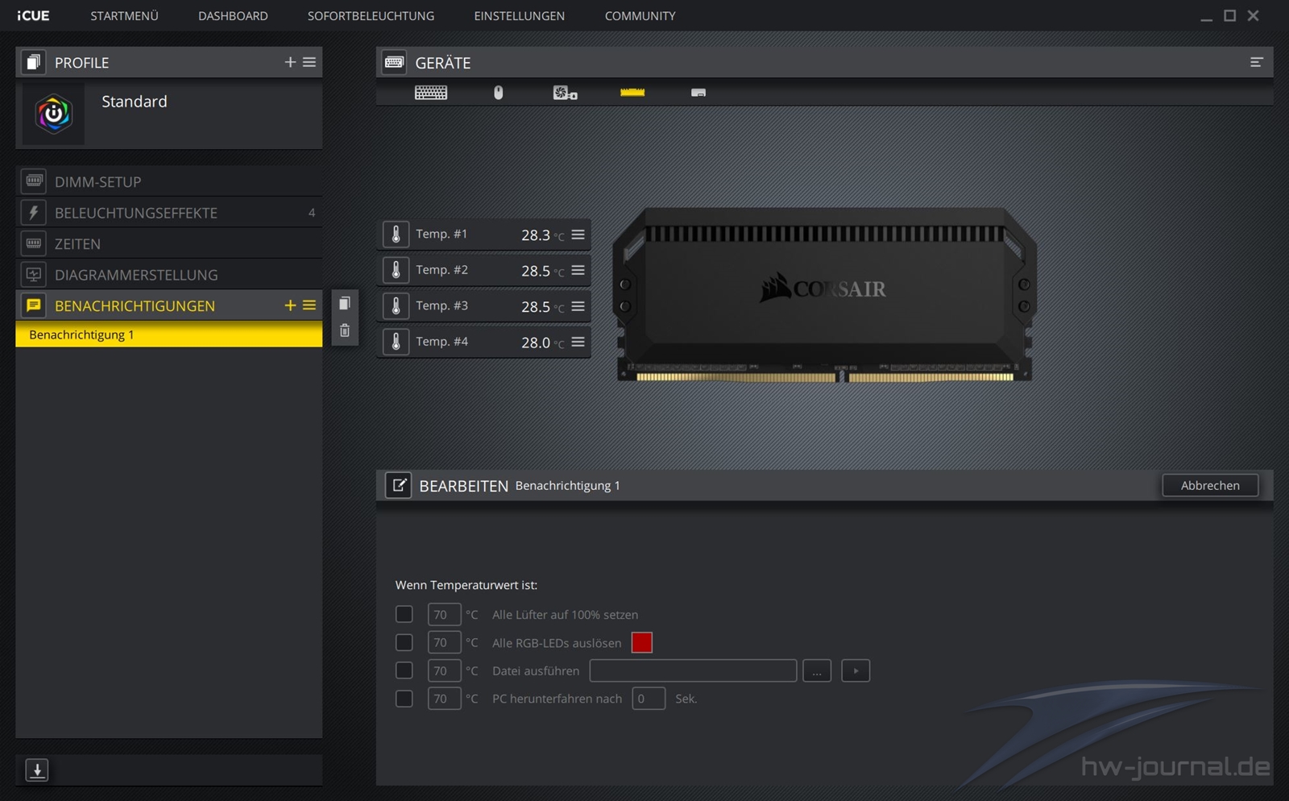Click the Diagrammerstellung chart icon
This screenshot has height=801, width=1289.
[34, 274]
